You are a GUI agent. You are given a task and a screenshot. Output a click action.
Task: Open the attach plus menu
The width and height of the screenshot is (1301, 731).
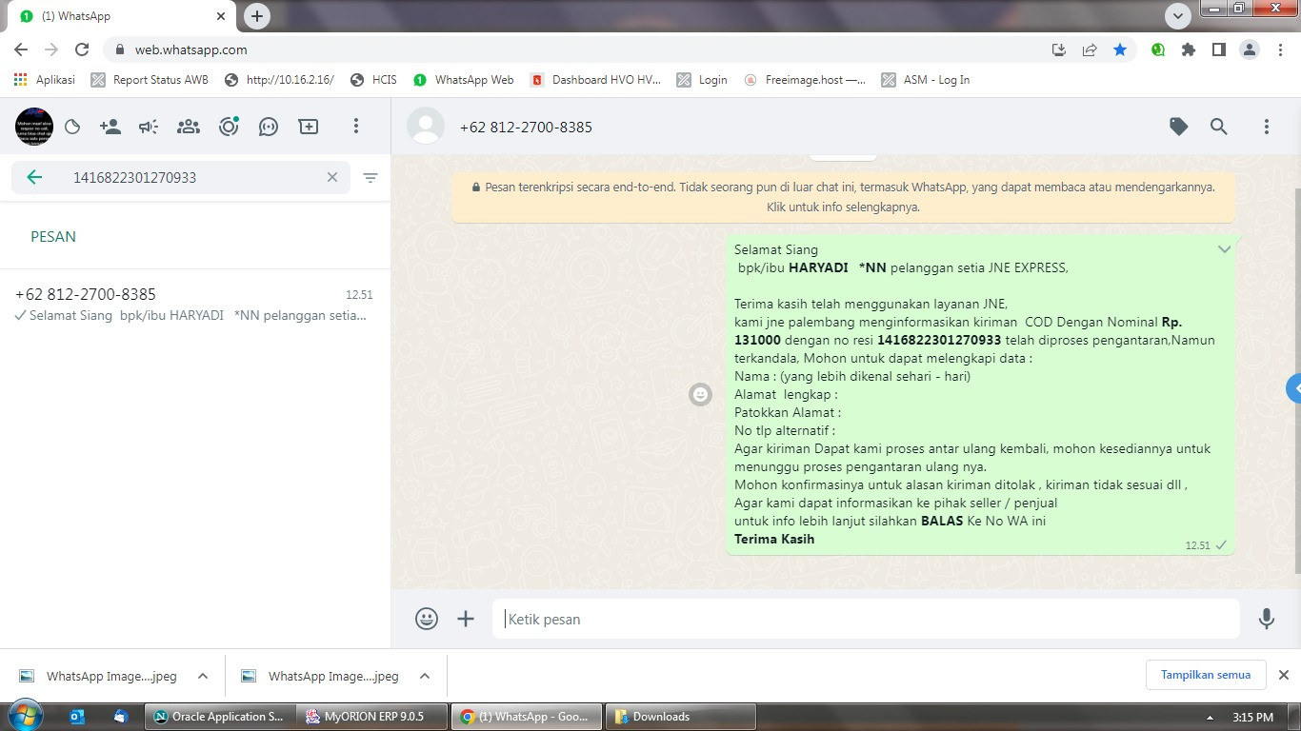pyautogui.click(x=466, y=619)
